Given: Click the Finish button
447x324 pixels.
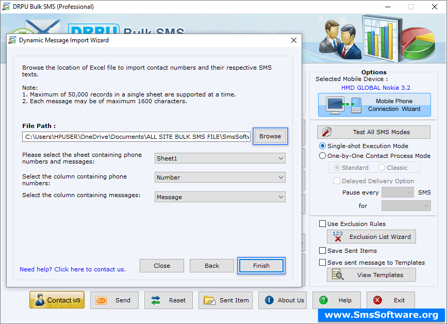Looking at the screenshot, I should (261, 266).
